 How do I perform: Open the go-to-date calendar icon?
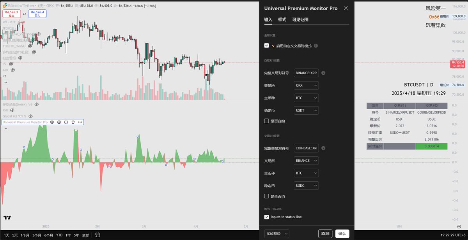[x=97, y=235]
